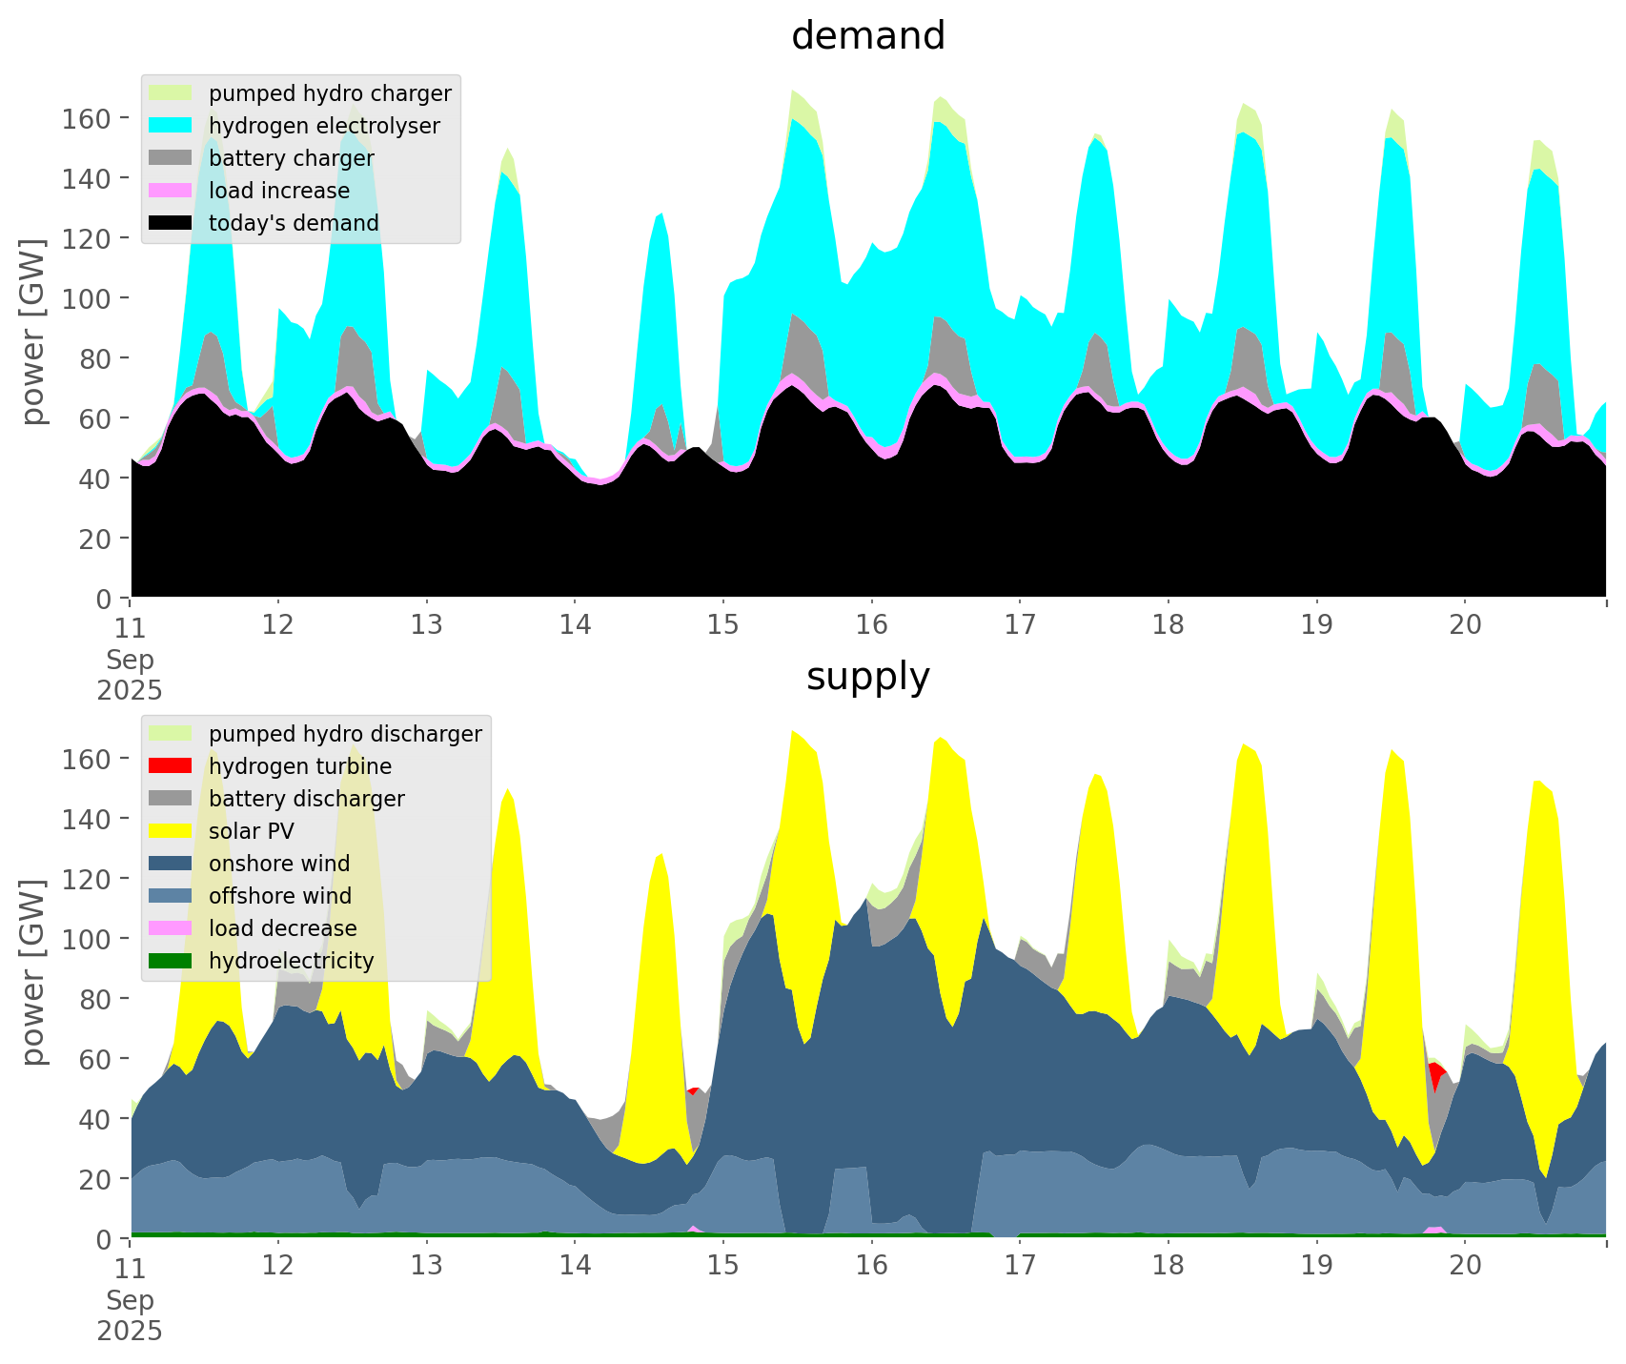Click the cyan hydrogen electrolyser legend swatch
The image size is (1626, 1364).
[172, 126]
